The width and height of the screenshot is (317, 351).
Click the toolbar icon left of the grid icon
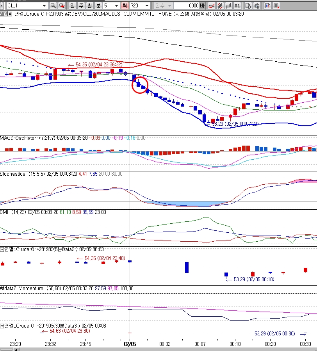tap(268, 6)
